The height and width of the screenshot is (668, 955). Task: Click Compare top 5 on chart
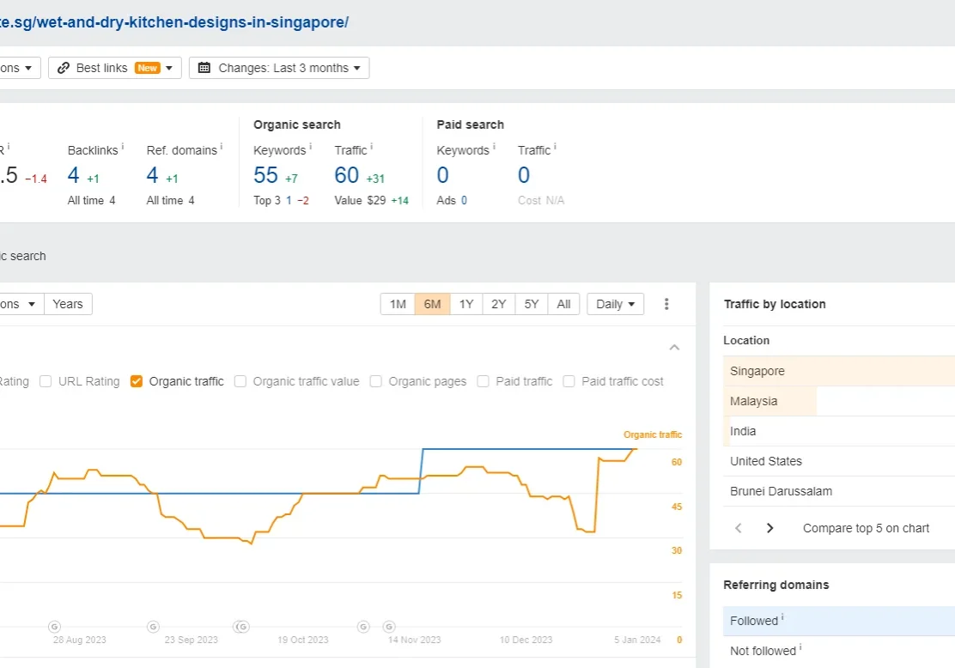(x=866, y=528)
